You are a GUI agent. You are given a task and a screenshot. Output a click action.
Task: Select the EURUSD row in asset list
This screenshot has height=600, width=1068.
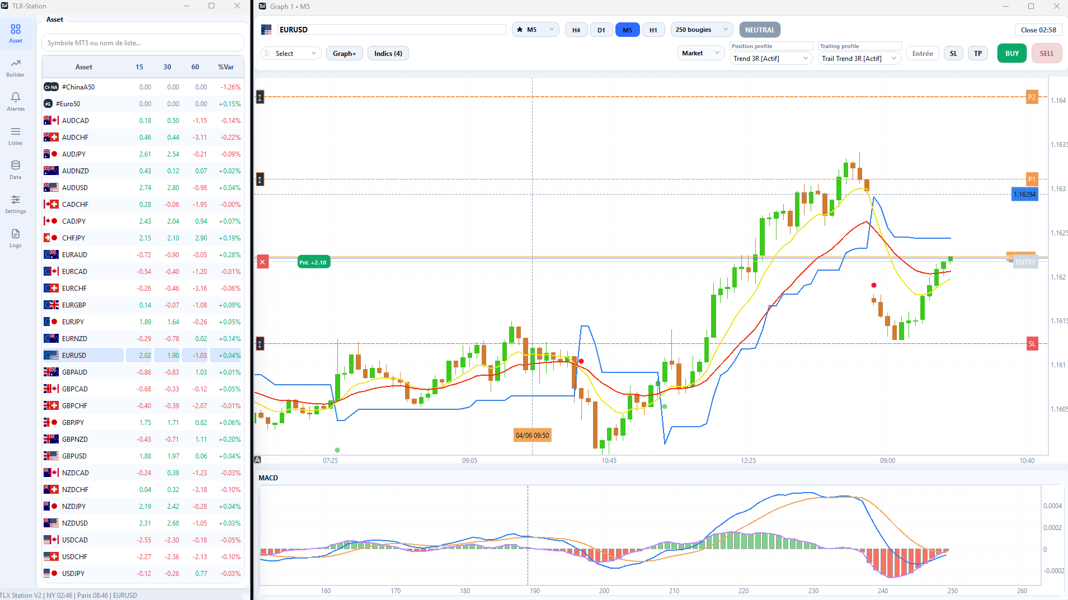pyautogui.click(x=143, y=356)
